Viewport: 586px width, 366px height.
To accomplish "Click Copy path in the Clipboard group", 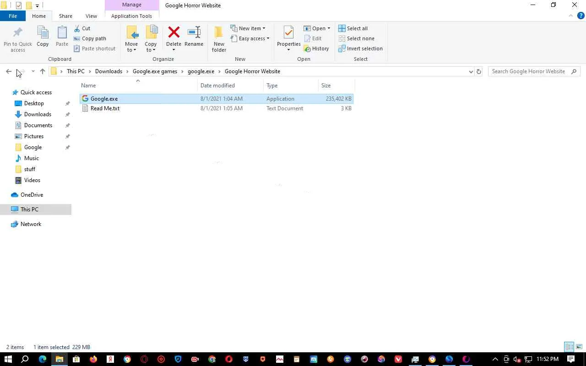I will (90, 38).
